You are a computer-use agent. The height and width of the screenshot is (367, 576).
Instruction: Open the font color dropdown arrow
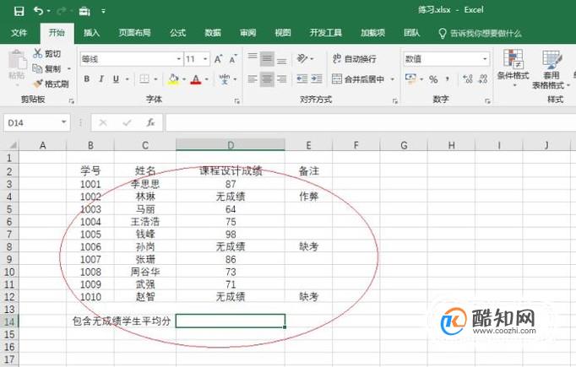tap(206, 79)
